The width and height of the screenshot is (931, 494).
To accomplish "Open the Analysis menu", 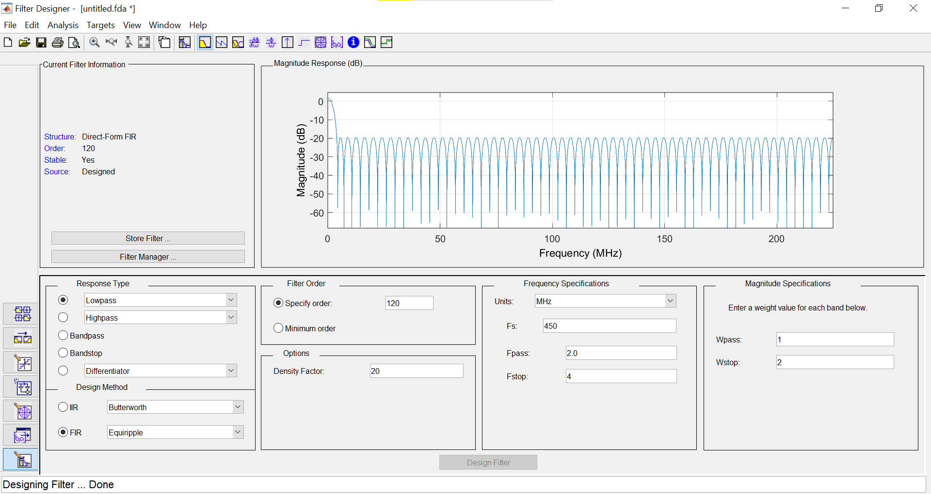I will tap(63, 25).
